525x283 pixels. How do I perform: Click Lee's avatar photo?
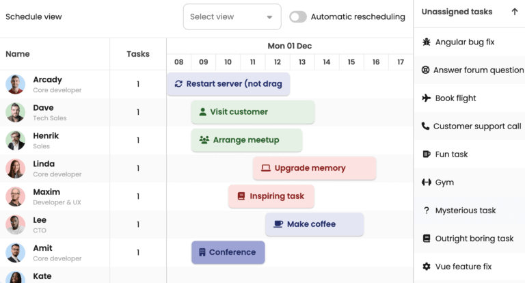pos(16,225)
